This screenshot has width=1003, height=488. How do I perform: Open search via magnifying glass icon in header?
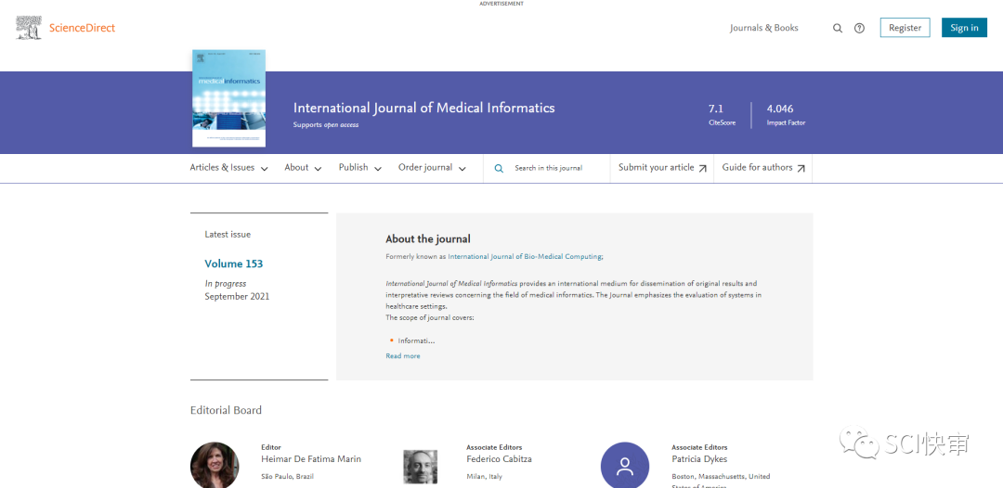838,29
